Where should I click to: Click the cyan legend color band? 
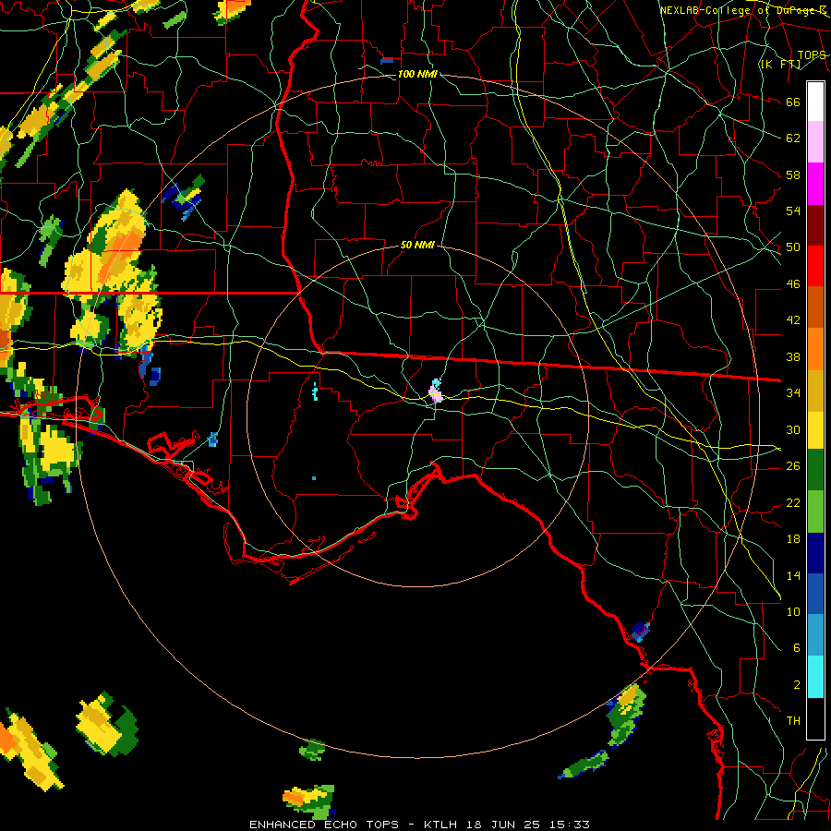click(815, 677)
